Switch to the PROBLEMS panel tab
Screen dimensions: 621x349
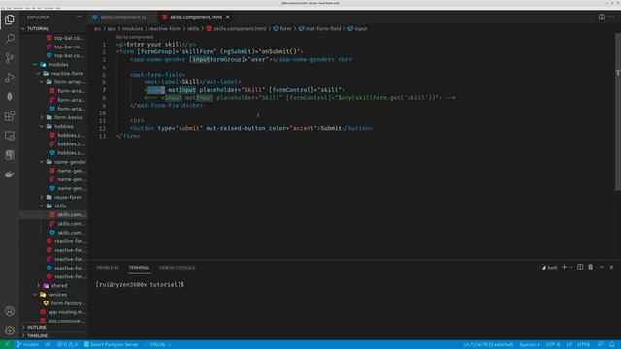click(108, 268)
